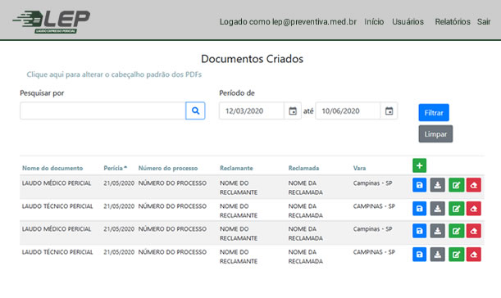Click gray download icon in last LAUDO TÉCNICO PERICIAL row
This screenshot has width=501, height=298.
[x=437, y=255]
